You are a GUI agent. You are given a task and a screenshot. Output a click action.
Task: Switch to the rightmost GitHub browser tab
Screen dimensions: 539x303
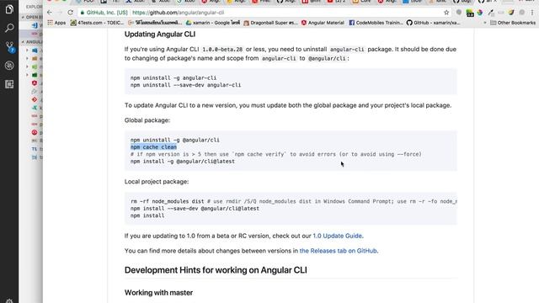tap(487, 2)
